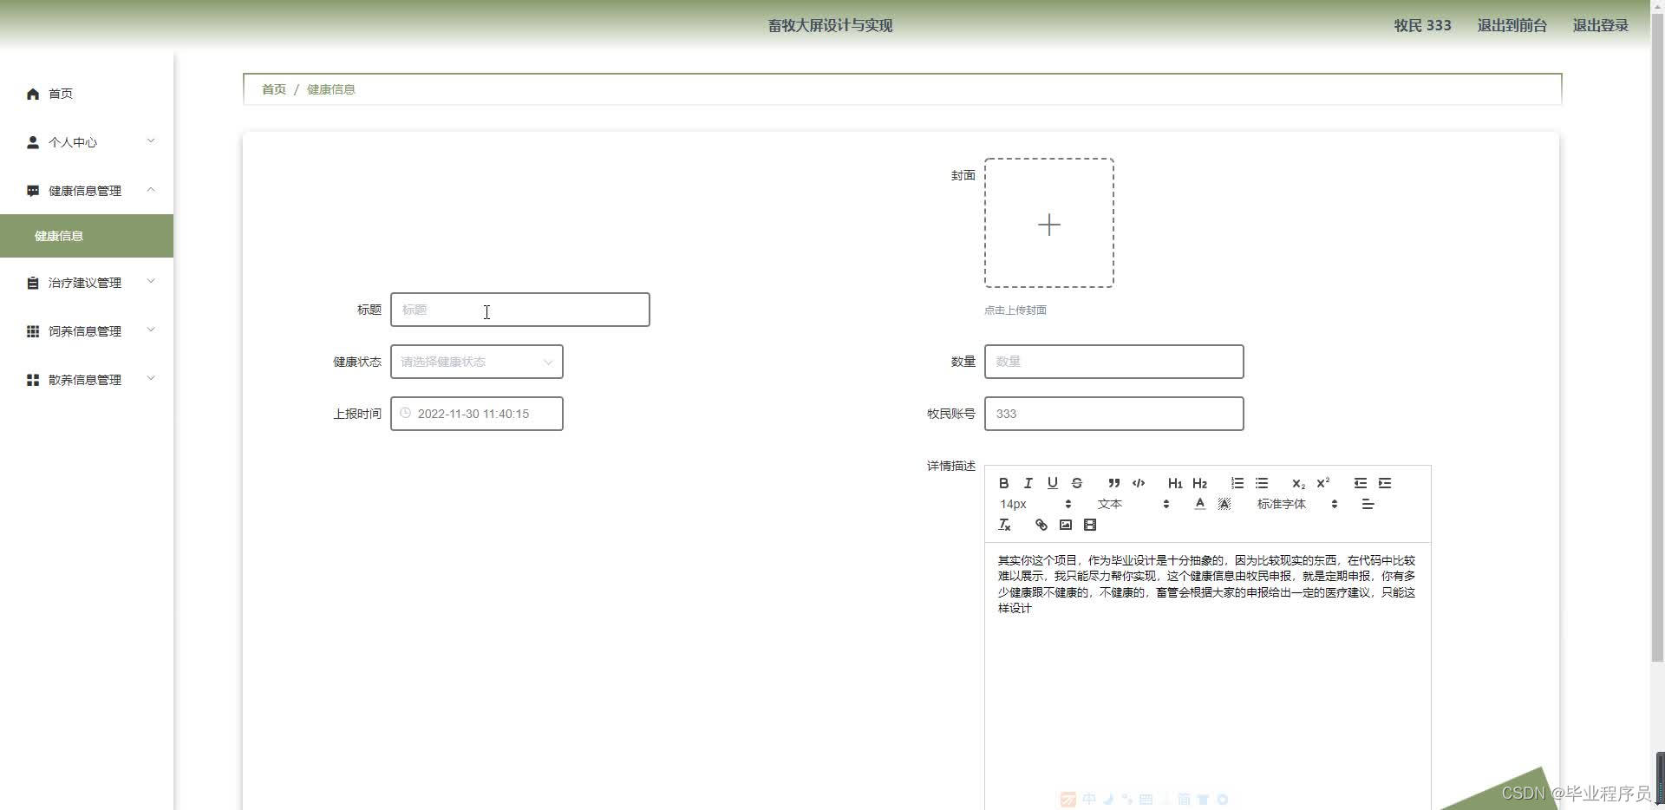
Task: Apply subscript formatting
Action: point(1298,483)
